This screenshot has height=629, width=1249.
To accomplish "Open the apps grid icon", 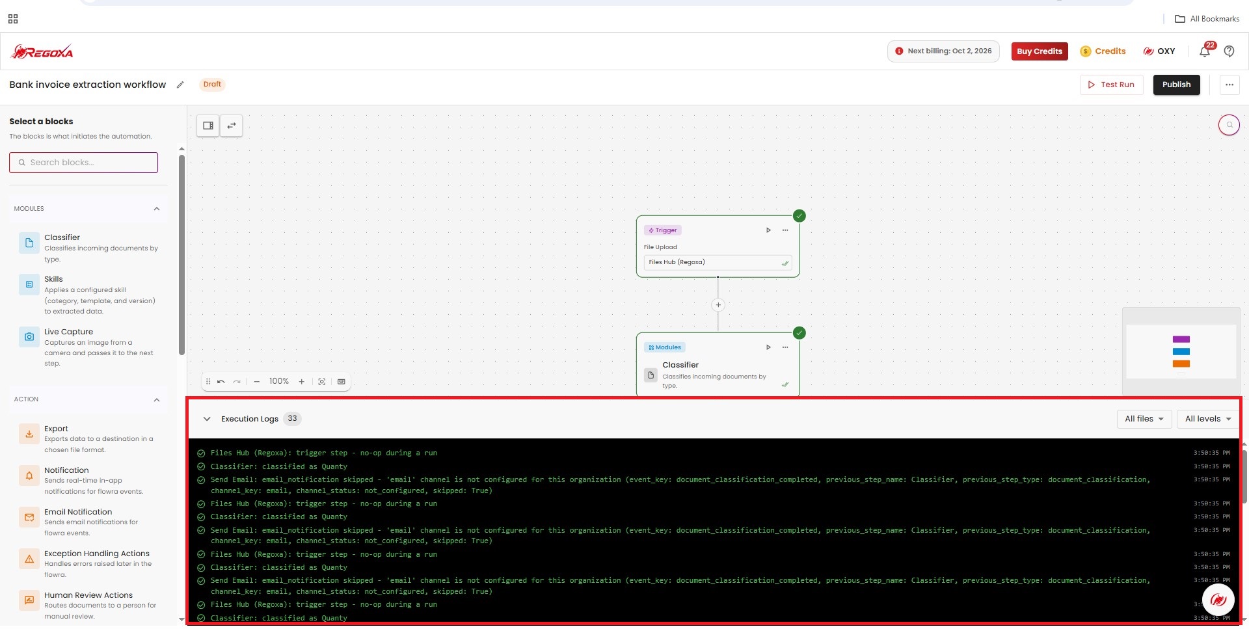I will pyautogui.click(x=13, y=19).
